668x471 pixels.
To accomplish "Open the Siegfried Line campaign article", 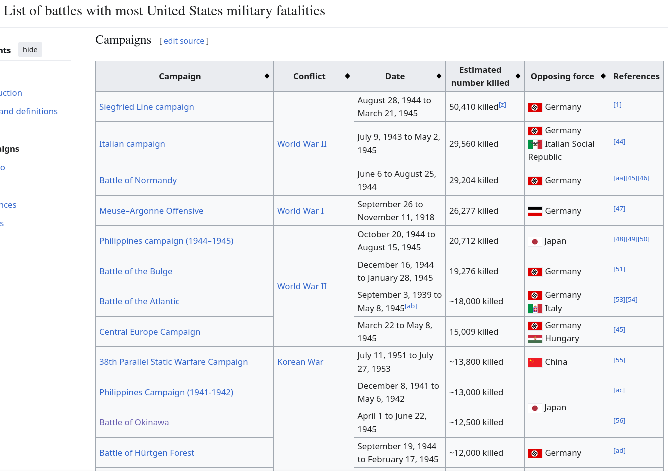I will tap(147, 107).
